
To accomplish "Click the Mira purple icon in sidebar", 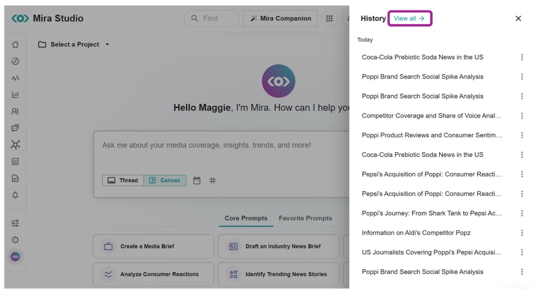I will point(15,257).
